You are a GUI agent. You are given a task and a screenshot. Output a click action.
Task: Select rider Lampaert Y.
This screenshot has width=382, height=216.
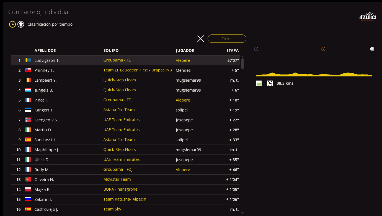45,80
